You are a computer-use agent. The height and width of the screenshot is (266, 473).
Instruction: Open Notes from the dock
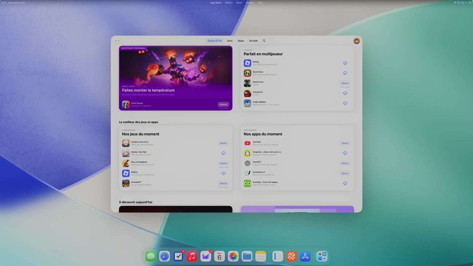pyautogui.click(x=261, y=256)
